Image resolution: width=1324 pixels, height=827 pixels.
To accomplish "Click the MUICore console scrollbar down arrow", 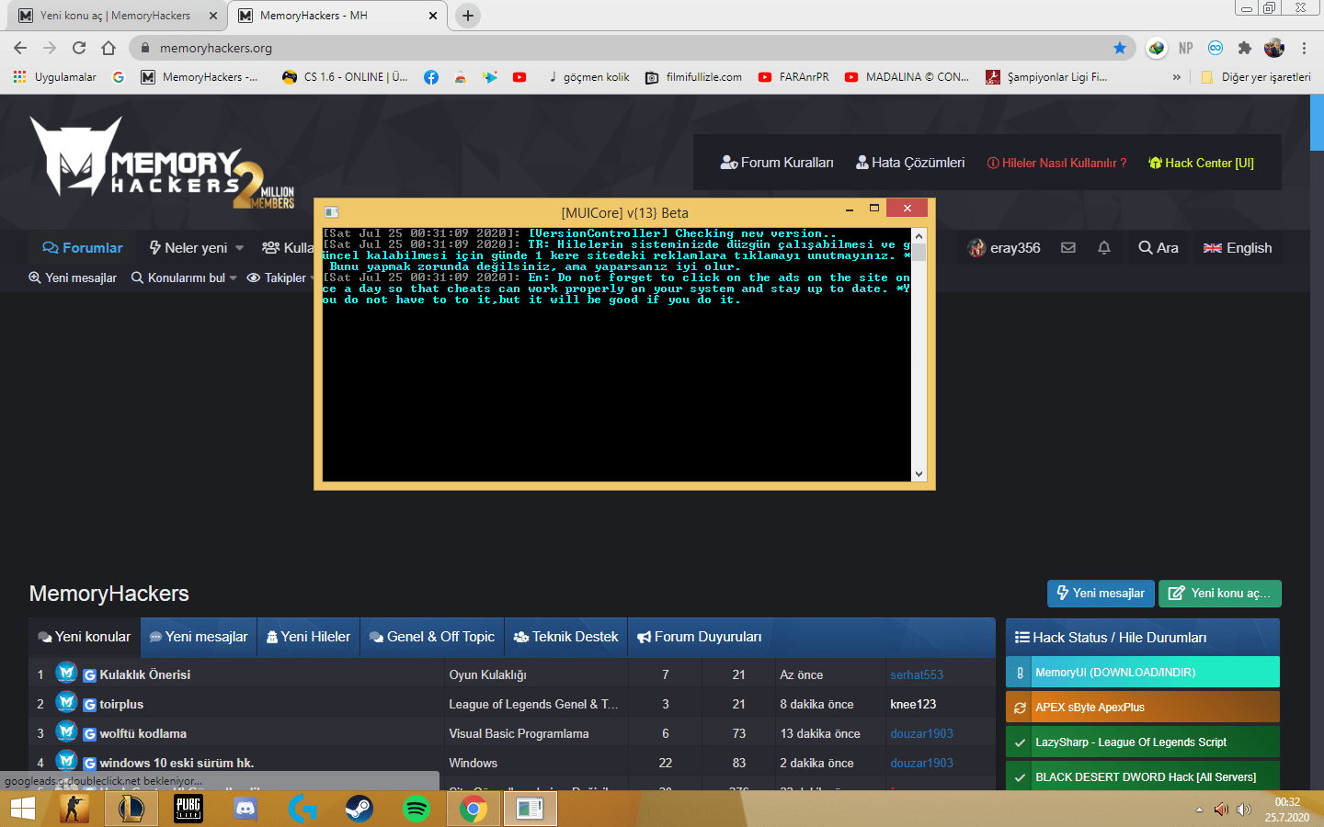I will 919,474.
